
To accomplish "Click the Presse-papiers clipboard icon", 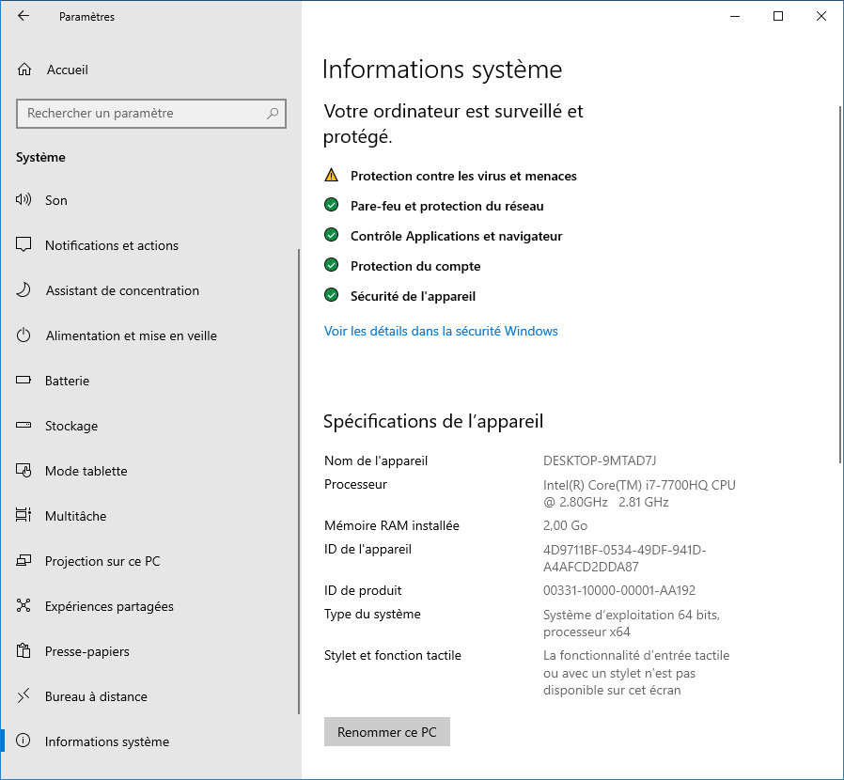I will [x=24, y=651].
